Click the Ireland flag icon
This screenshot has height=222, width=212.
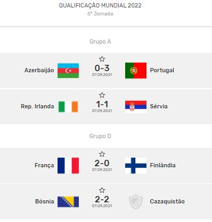click(68, 107)
